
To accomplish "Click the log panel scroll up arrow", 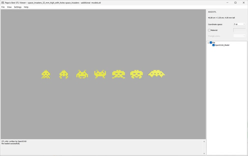I will pyautogui.click(x=204, y=142).
